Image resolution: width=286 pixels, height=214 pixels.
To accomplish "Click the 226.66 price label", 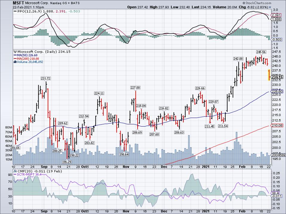I will (x=200, y=88).
